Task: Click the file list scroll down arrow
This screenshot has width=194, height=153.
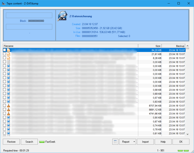Action: [187, 134]
